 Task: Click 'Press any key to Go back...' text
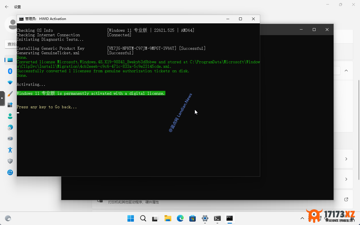click(x=47, y=107)
